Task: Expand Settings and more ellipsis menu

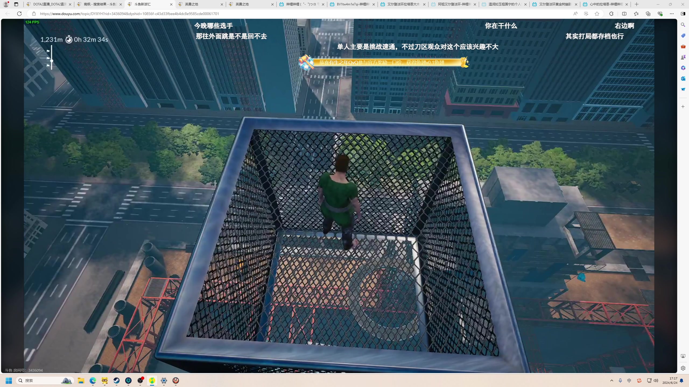Action: (672, 14)
